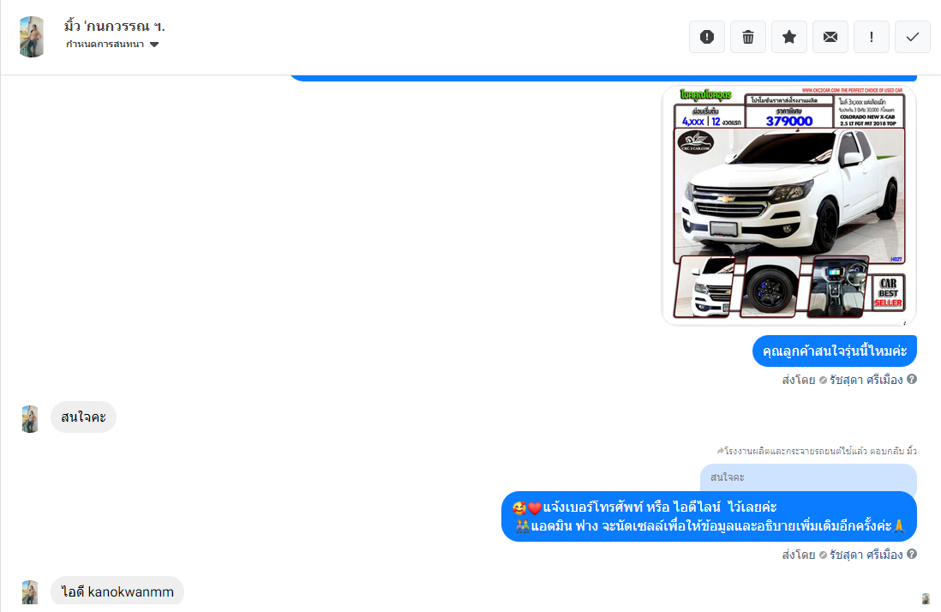941x612 pixels.
Task: Open contact's profile picture in the header
Action: (x=32, y=37)
